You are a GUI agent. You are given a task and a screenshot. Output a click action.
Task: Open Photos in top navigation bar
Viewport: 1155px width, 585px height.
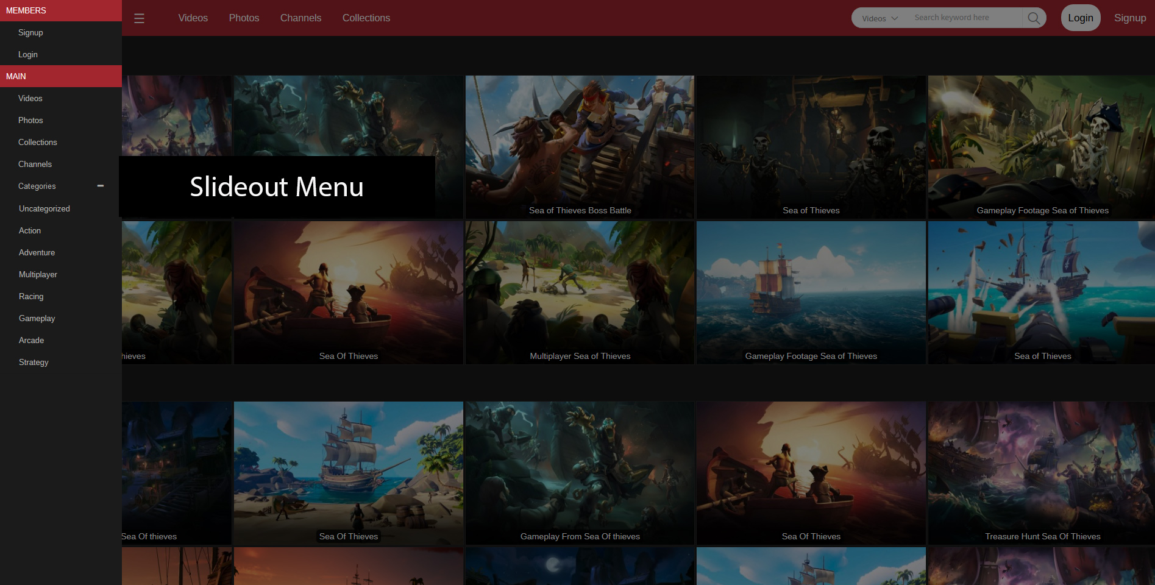244,18
